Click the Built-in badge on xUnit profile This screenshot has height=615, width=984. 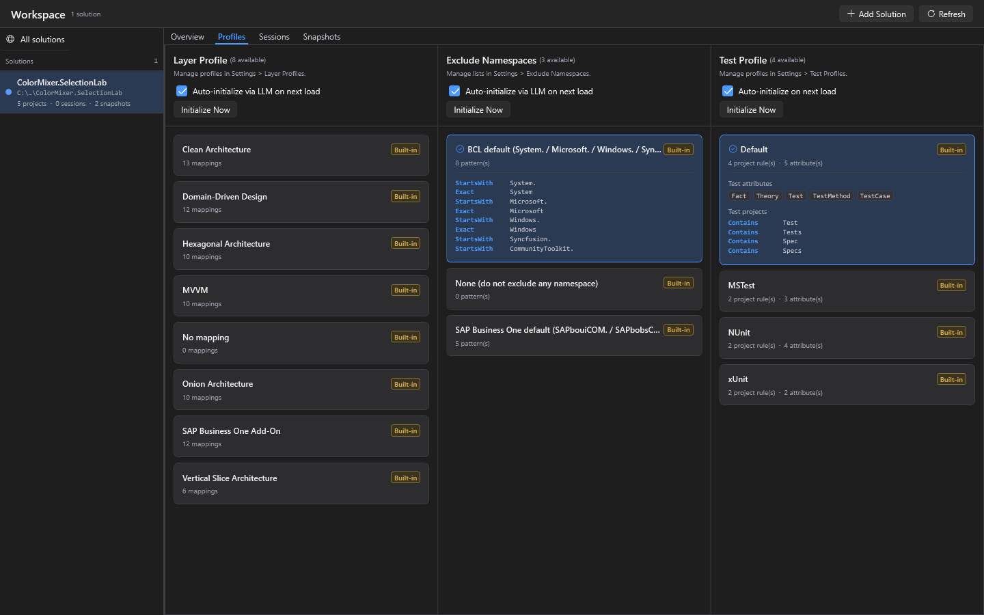point(951,379)
